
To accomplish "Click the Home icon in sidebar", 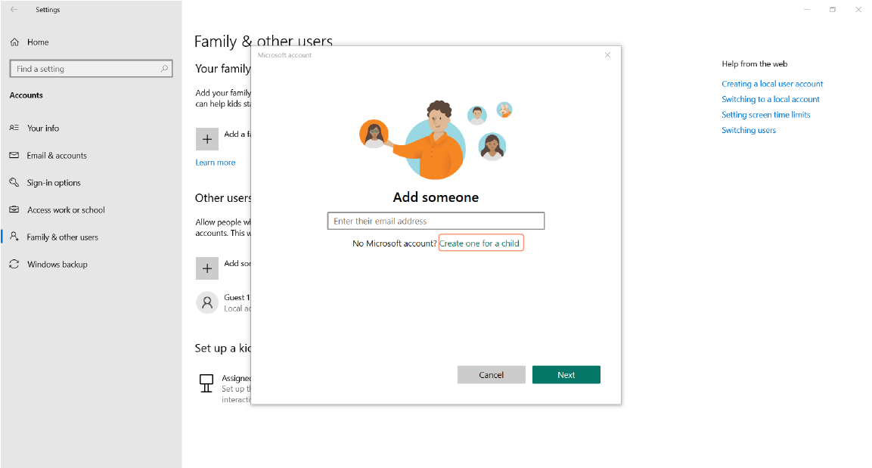I will click(x=14, y=42).
